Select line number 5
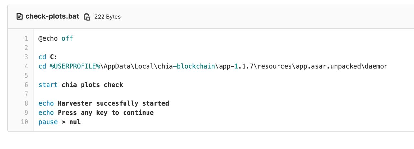The image size is (414, 149). [26, 76]
